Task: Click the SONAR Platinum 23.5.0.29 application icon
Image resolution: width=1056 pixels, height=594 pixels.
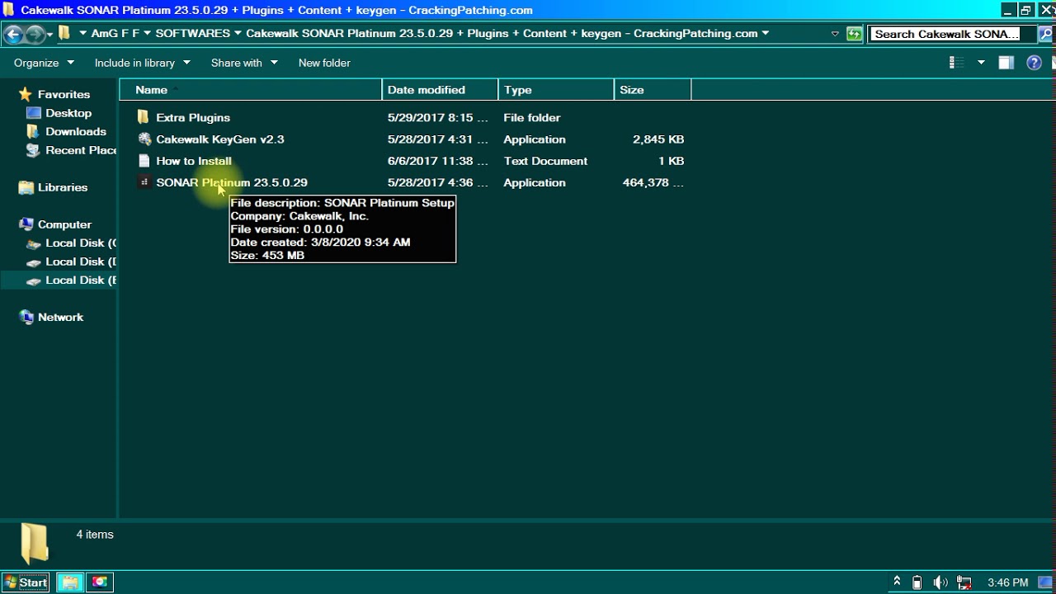Action: click(144, 182)
